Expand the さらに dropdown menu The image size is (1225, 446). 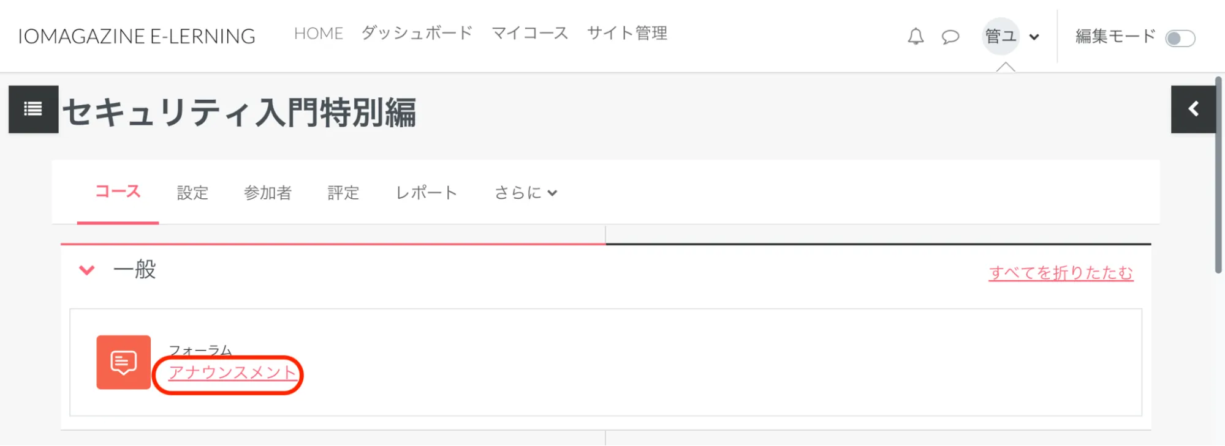(x=526, y=193)
